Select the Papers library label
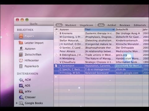This screenshot has height=111, width=149. point(29,36)
